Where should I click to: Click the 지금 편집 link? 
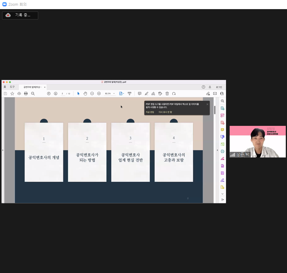click(150, 112)
